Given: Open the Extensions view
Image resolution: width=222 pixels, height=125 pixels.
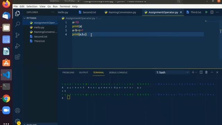Looking at the screenshot, I should (x=18, y=57).
